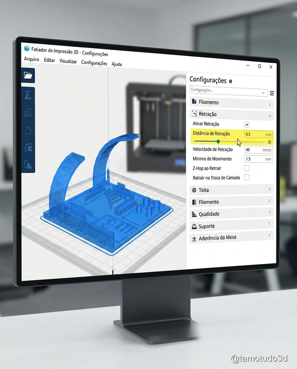
Task: Click the Suporte section icon
Action: pos(194,226)
